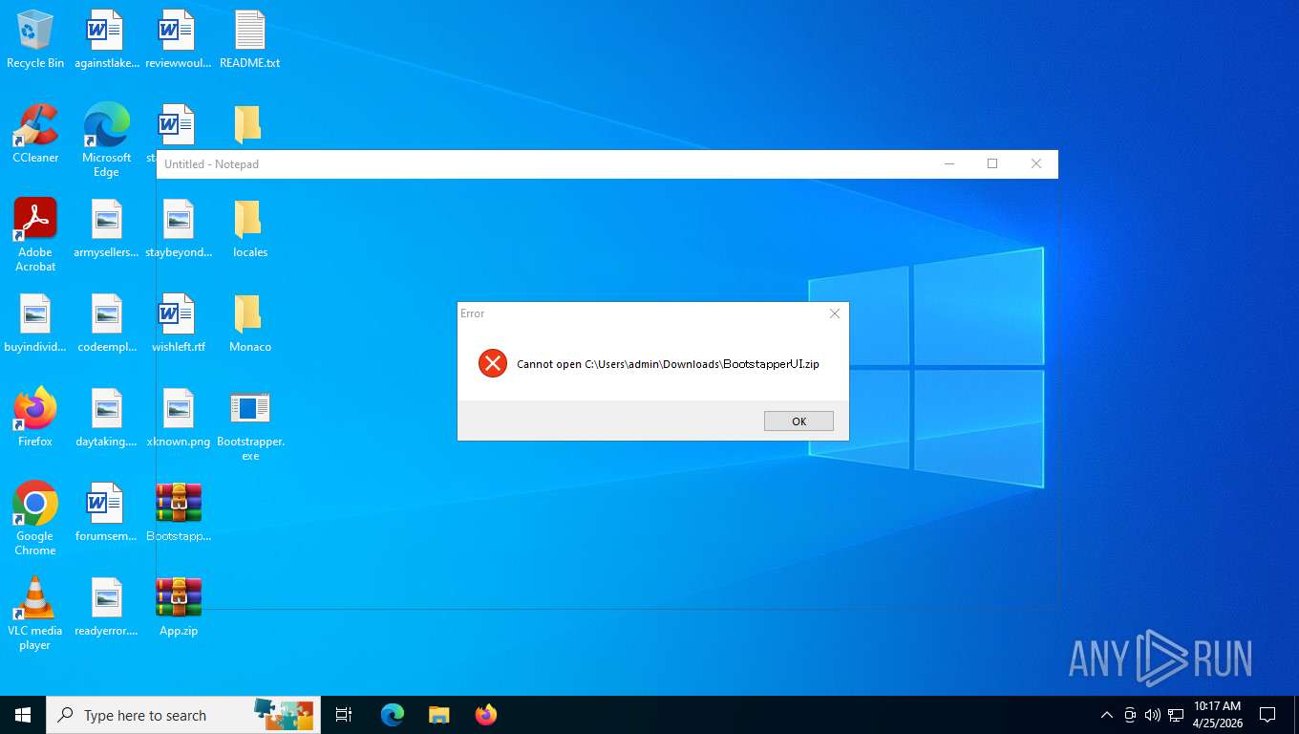This screenshot has height=734, width=1299.
Task: Select the againstlake Word document icon
Action: [x=106, y=40]
